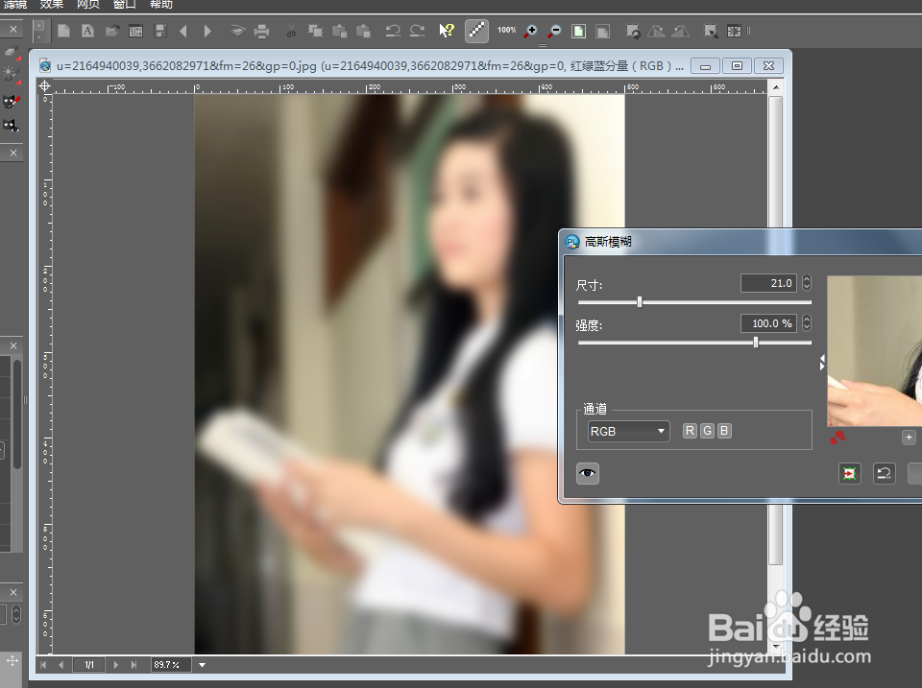Select the gear-shaped tool in left panel
This screenshot has height=688, width=922.
[10, 74]
